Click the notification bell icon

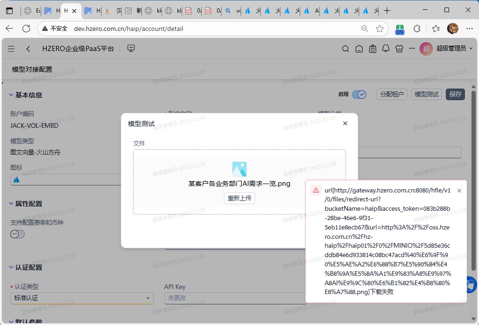pos(386,49)
